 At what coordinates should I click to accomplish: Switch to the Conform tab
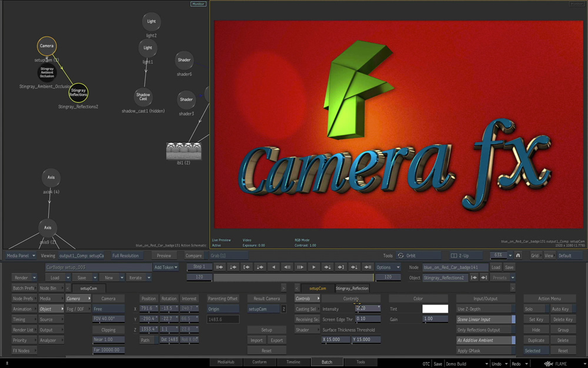pyautogui.click(x=259, y=362)
